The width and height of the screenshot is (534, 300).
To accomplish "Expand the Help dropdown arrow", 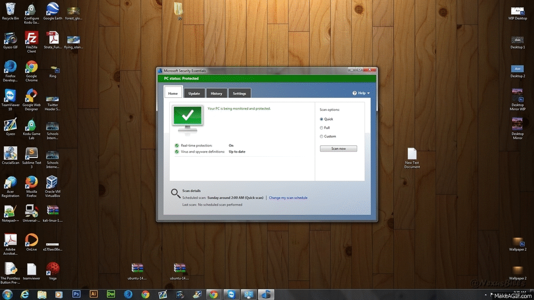I will (369, 93).
